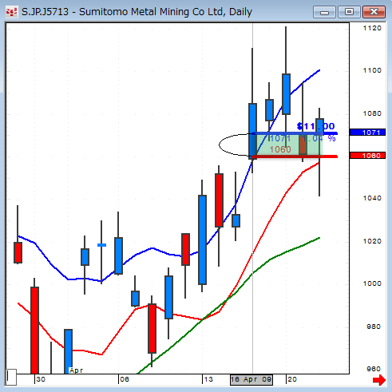Click the '$11.00' profit label on chart

tap(315, 126)
